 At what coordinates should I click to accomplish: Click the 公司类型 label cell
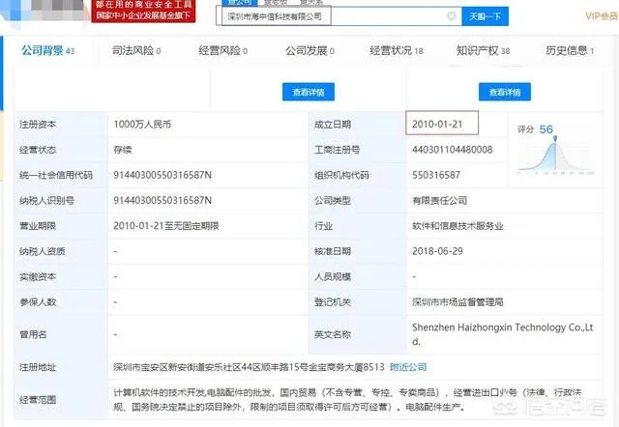click(357, 200)
